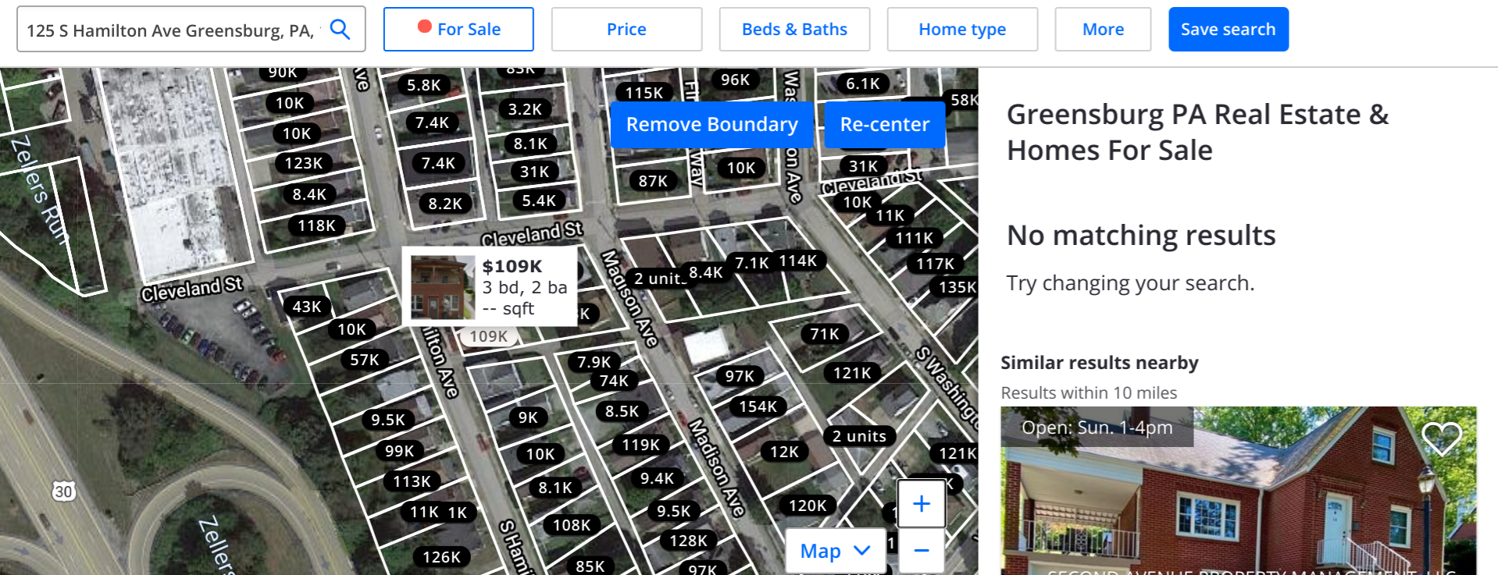Zoom out with the minus button
1498x575 pixels.
pyautogui.click(x=922, y=551)
